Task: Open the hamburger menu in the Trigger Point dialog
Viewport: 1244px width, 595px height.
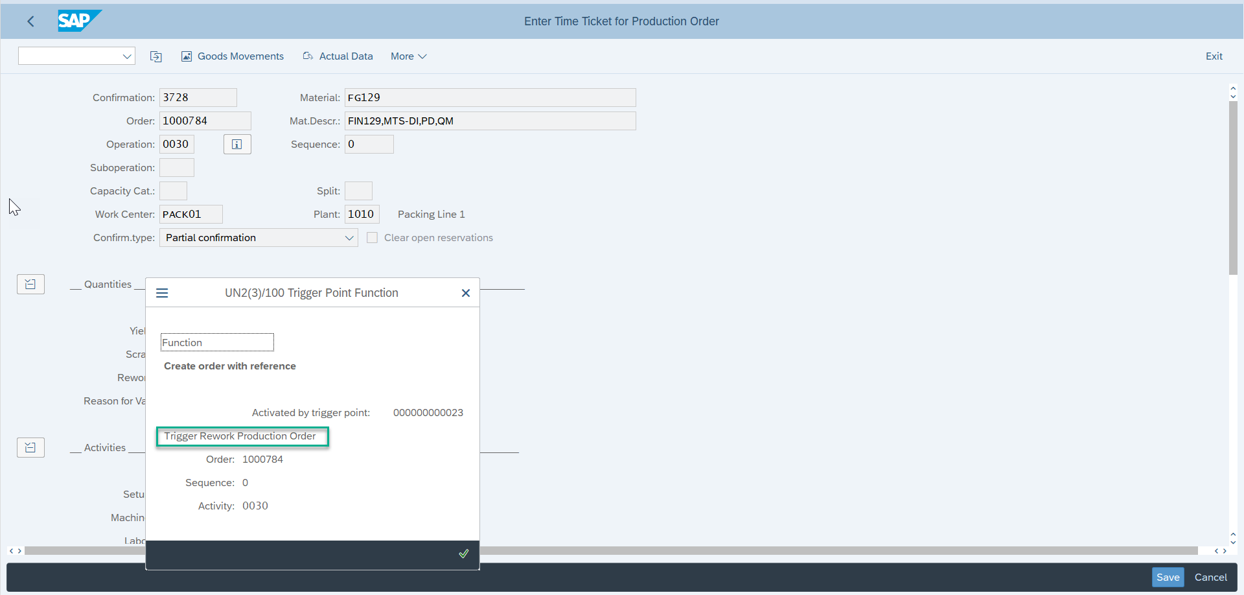Action: click(161, 293)
